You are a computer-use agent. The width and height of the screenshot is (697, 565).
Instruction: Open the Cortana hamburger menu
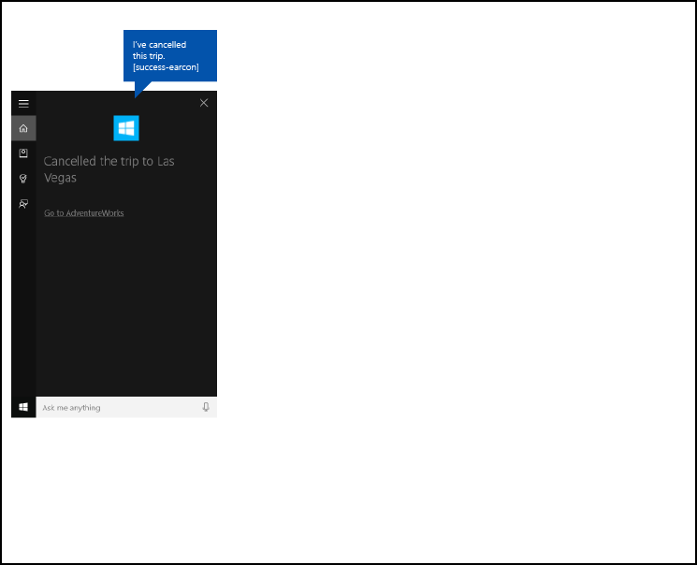[23, 104]
